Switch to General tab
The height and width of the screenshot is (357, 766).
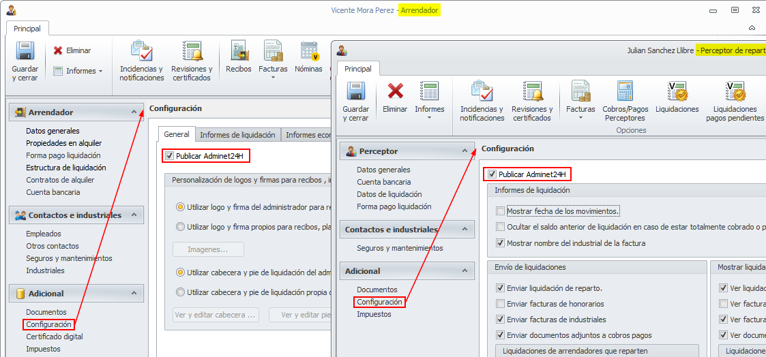tap(177, 135)
